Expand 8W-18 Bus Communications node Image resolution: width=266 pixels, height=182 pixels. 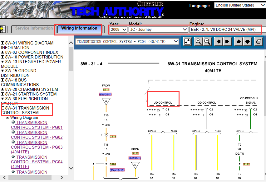click(x=2, y=80)
